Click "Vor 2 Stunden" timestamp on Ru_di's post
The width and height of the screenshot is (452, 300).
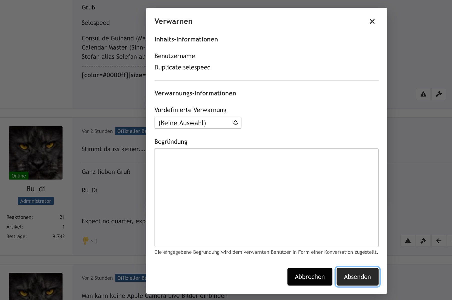97,131
